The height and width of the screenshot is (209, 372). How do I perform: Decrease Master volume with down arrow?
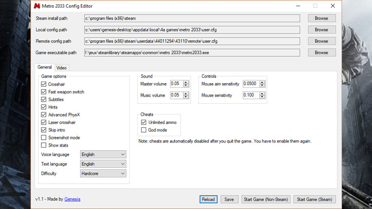pyautogui.click(x=186, y=85)
